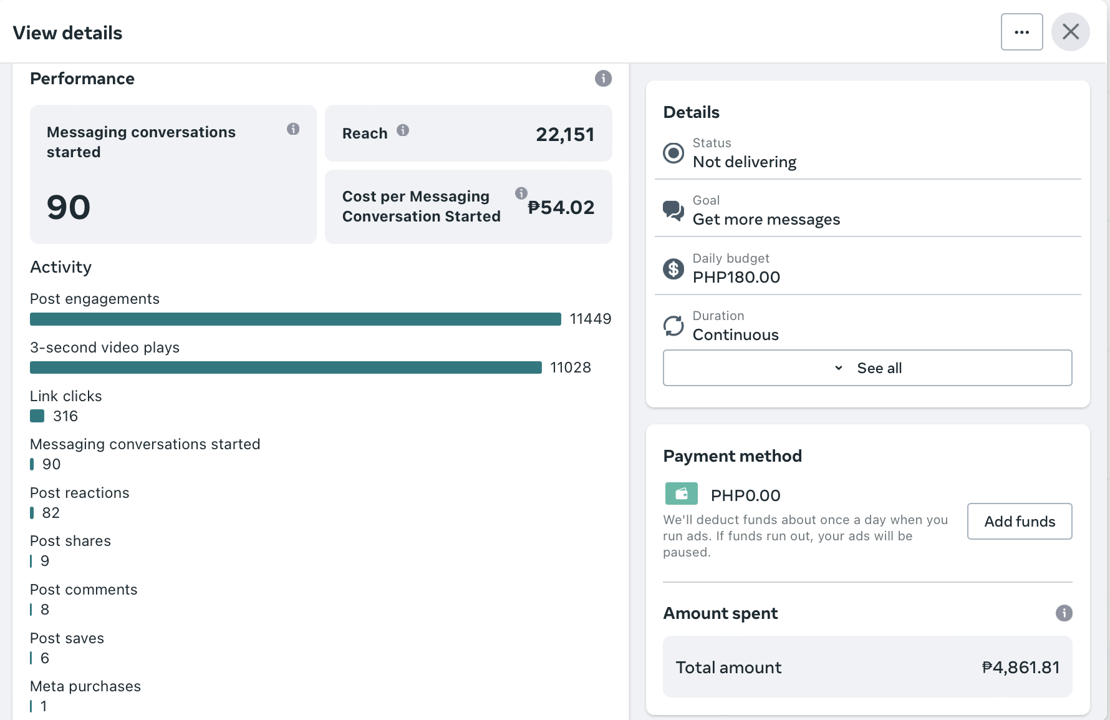Click info icon beside Messaging conversations started

coord(293,129)
